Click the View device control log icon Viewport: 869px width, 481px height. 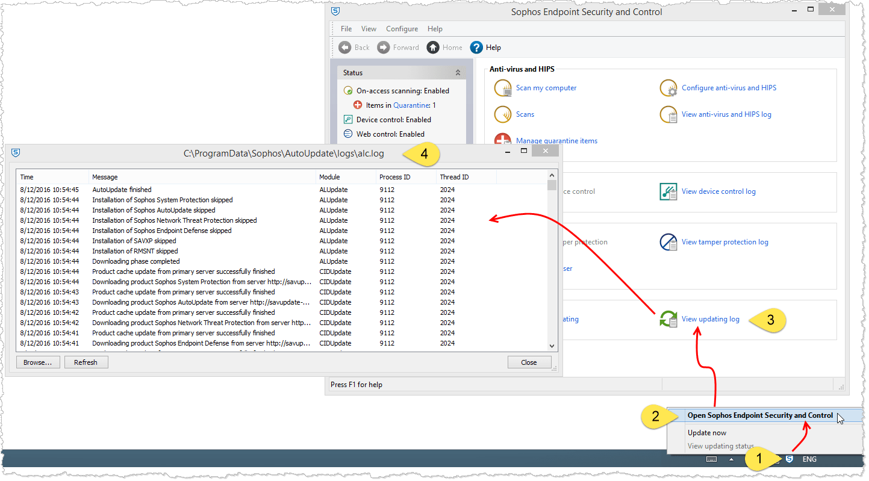point(668,191)
